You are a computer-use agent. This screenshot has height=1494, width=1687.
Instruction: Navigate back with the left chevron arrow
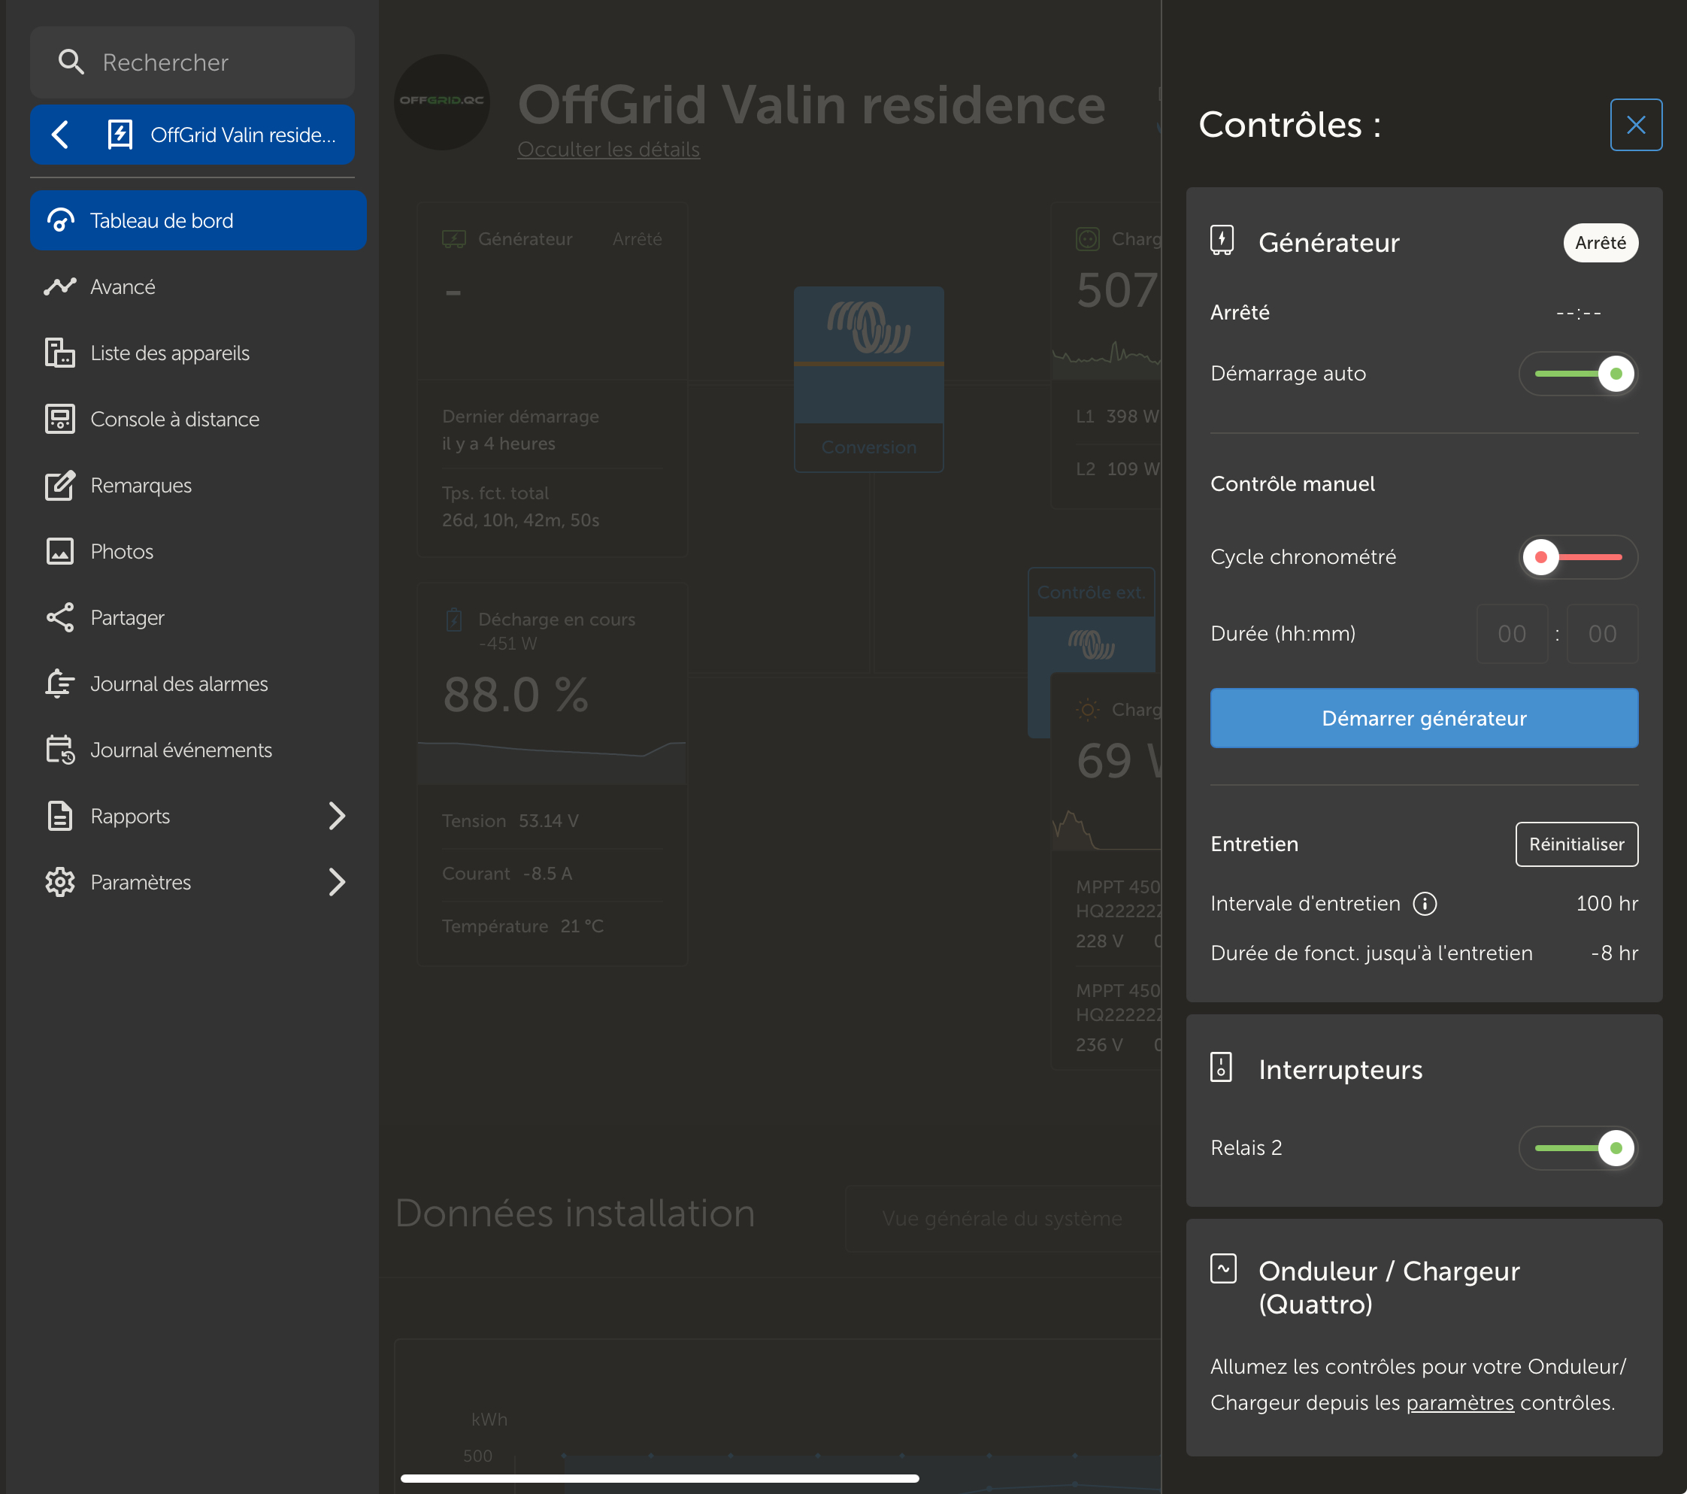pyautogui.click(x=59, y=134)
